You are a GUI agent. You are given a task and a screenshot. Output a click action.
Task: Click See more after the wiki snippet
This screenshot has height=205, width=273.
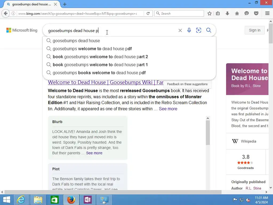click(168, 109)
